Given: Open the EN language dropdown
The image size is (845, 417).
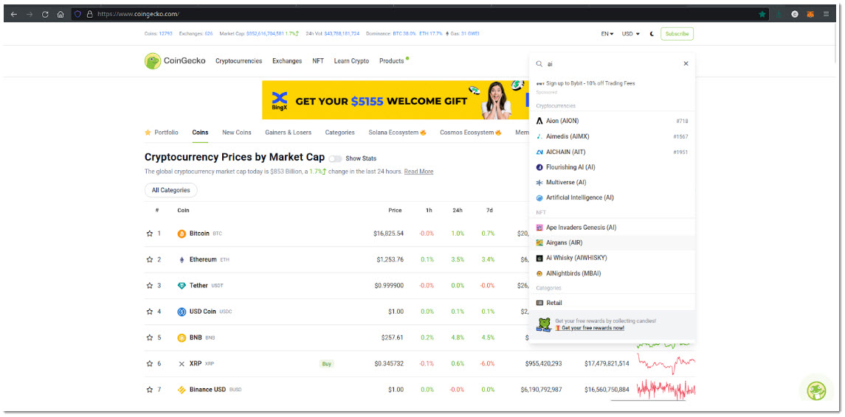Looking at the screenshot, I should pos(607,34).
